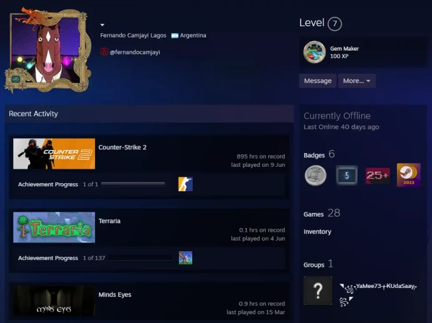Open the More... dropdown menu
The height and width of the screenshot is (323, 432).
pos(357,81)
